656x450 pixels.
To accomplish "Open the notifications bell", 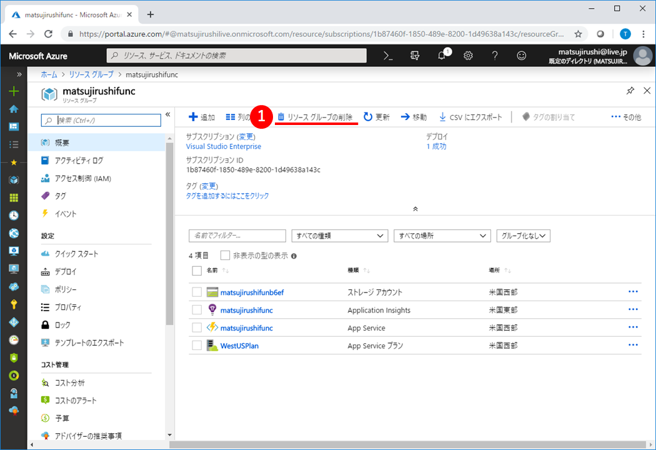I will (442, 56).
